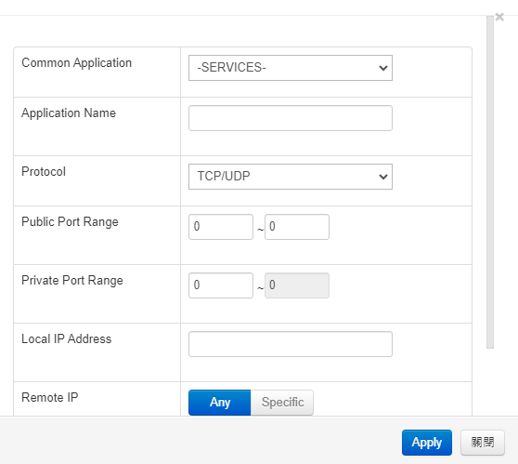Click the 關閉 close button
This screenshot has height=464, width=518.
tap(483, 443)
